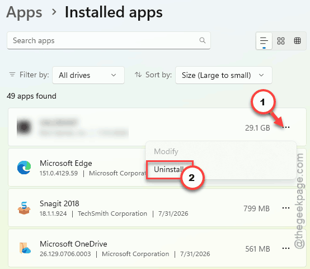Click the 799 MB size value

[256, 208]
